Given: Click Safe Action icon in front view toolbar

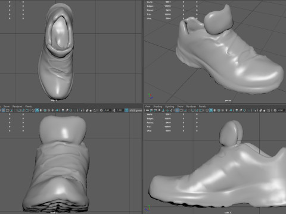Looking at the screenshot, I should coord(23,110).
